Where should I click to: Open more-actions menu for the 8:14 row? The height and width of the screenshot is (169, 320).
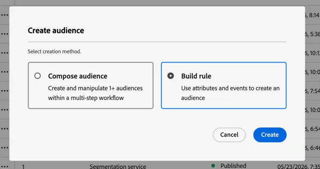coord(5,15)
